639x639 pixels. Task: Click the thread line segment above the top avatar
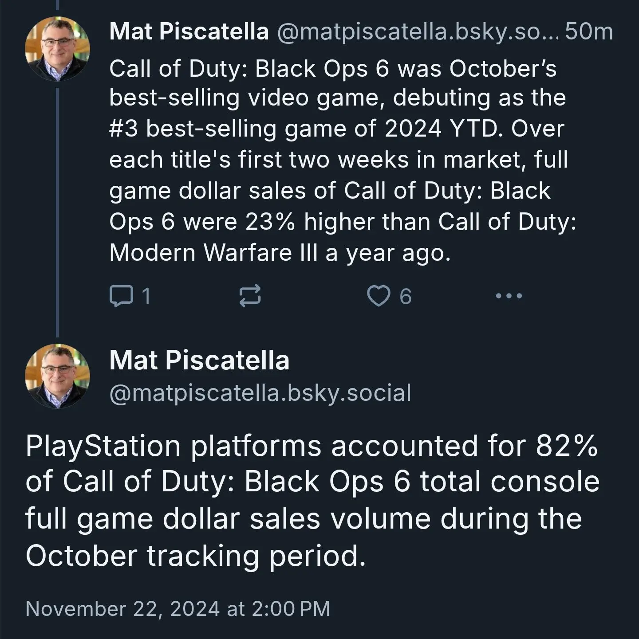pos(57,5)
